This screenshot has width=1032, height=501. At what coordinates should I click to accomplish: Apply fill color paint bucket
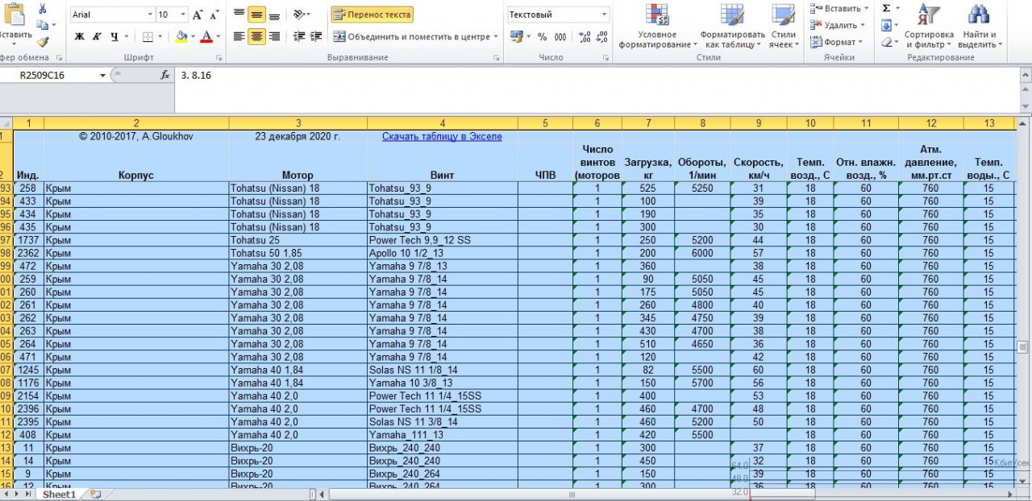pyautogui.click(x=181, y=36)
